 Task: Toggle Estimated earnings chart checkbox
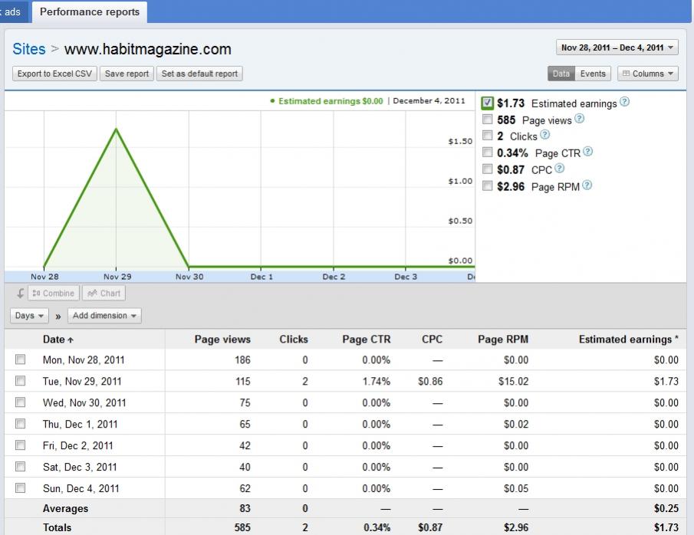487,103
